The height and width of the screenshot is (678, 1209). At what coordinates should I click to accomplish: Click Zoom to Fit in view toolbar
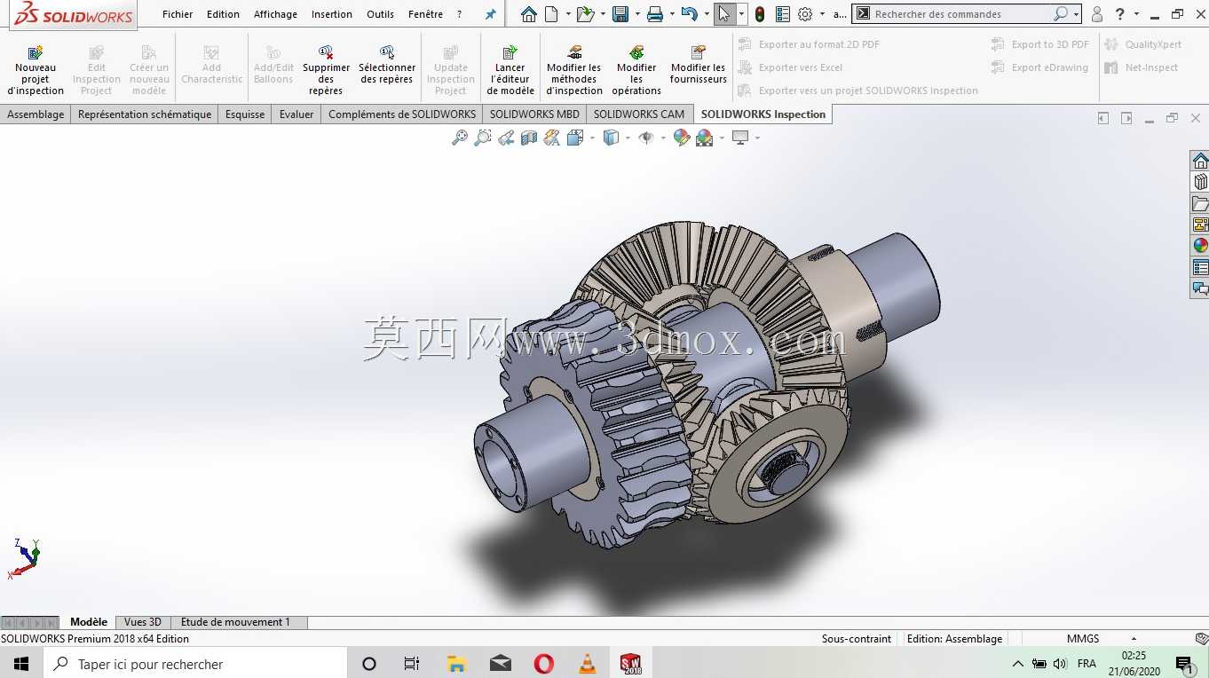tap(460, 138)
